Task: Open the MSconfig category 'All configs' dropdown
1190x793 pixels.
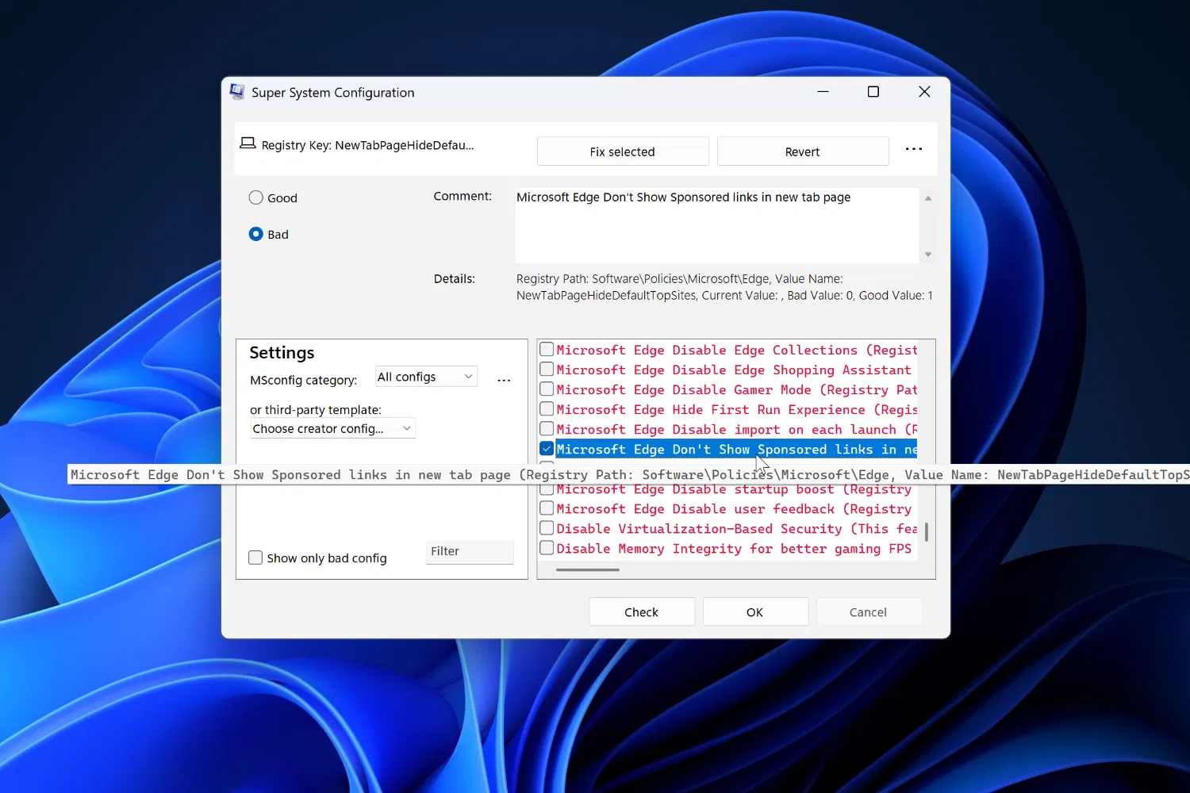Action: click(426, 377)
